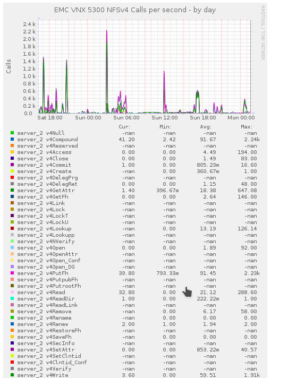Click the Sat 18:00 axis label

point(50,118)
